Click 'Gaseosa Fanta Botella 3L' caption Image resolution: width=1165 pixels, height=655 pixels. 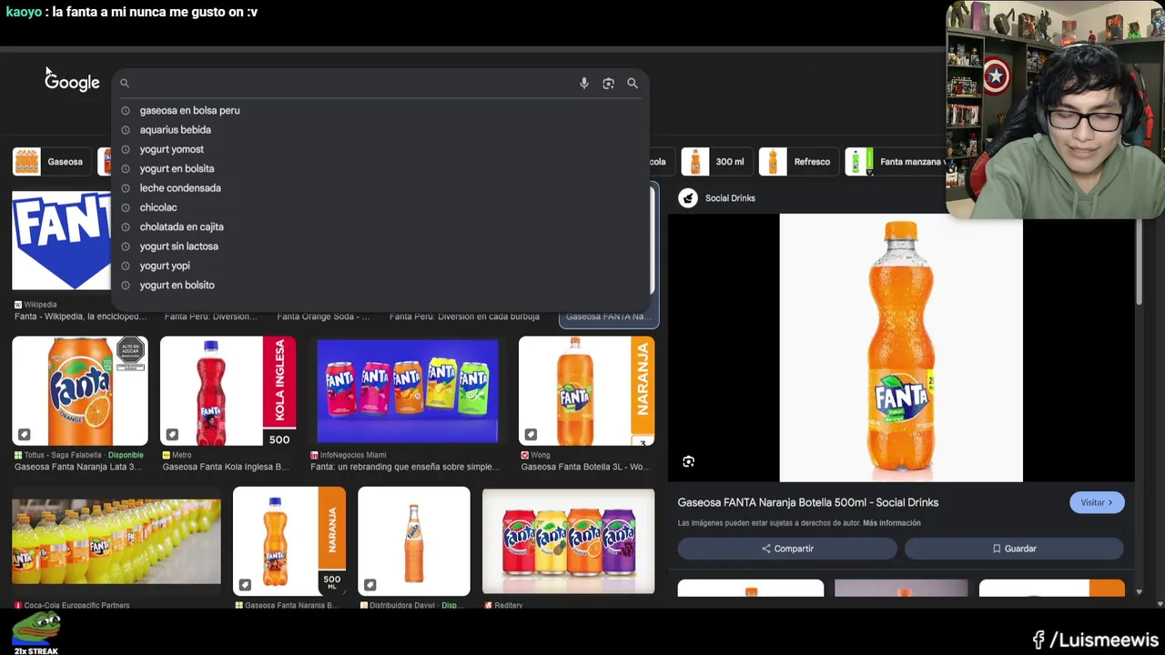(x=585, y=467)
